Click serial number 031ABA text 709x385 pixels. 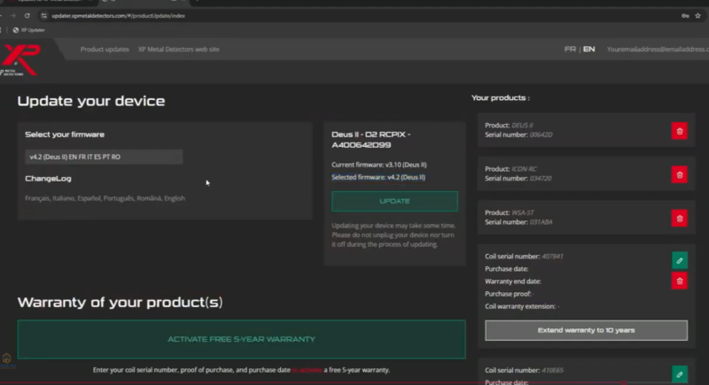click(x=541, y=222)
